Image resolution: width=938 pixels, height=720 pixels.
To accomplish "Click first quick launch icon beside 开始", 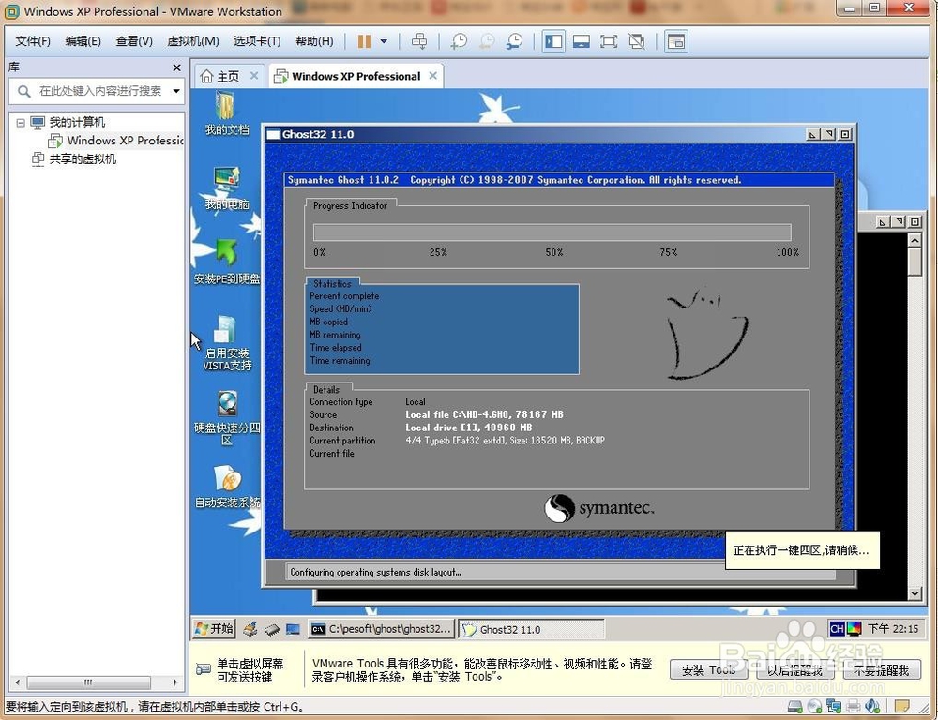I will (250, 629).
